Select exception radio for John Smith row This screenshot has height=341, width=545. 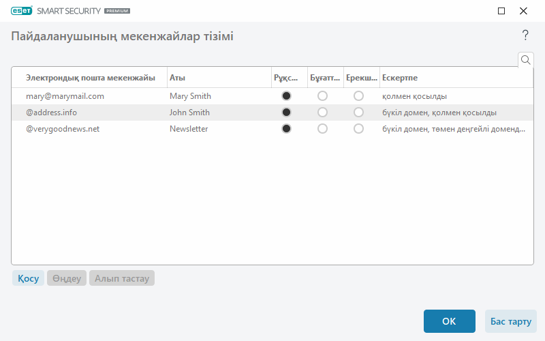(x=358, y=113)
